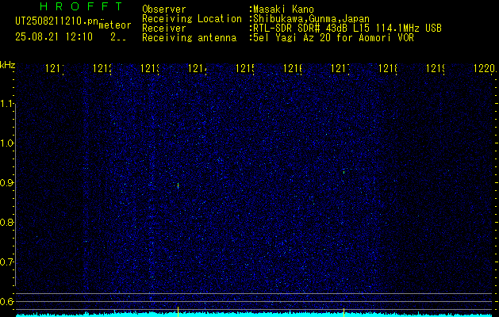Click the green echo spot below the 1217 label

pos(344,172)
